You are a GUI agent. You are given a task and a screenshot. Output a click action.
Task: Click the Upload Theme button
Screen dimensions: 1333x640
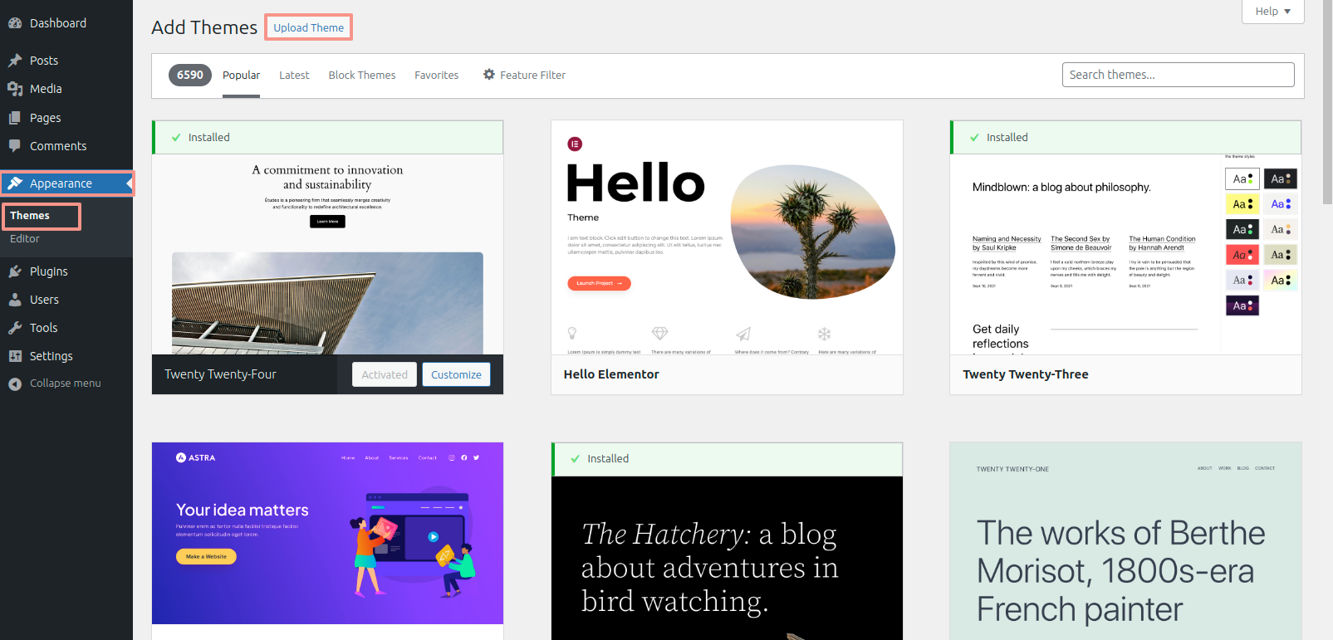pos(308,27)
